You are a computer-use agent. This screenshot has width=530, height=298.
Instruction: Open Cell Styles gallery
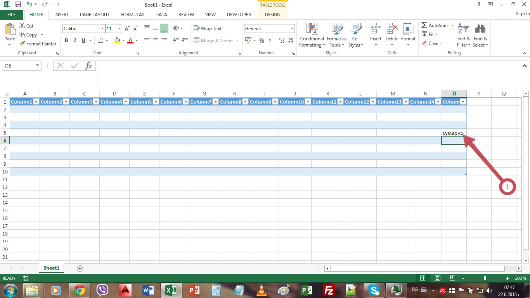pyautogui.click(x=356, y=35)
